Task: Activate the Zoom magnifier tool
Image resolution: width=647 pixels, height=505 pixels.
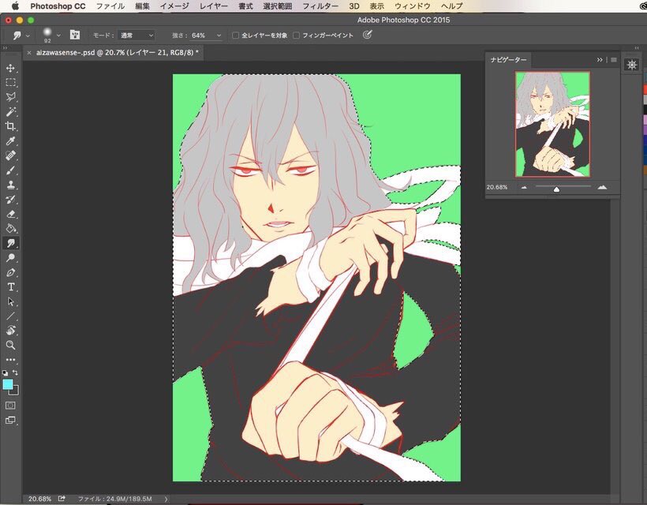Action: [11, 345]
